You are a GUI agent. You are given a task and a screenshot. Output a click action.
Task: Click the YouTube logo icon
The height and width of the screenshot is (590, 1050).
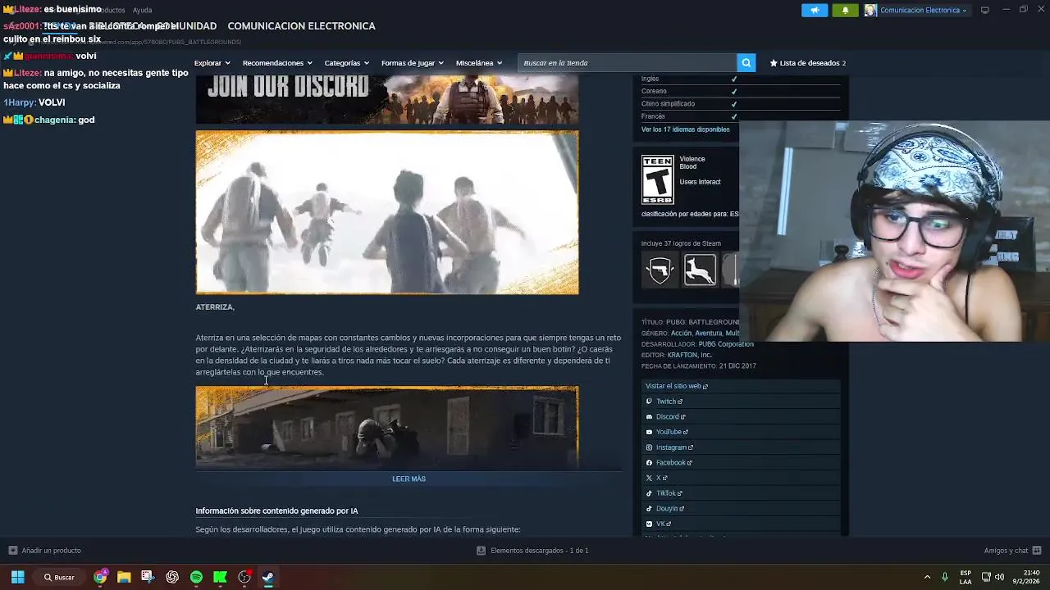(649, 432)
